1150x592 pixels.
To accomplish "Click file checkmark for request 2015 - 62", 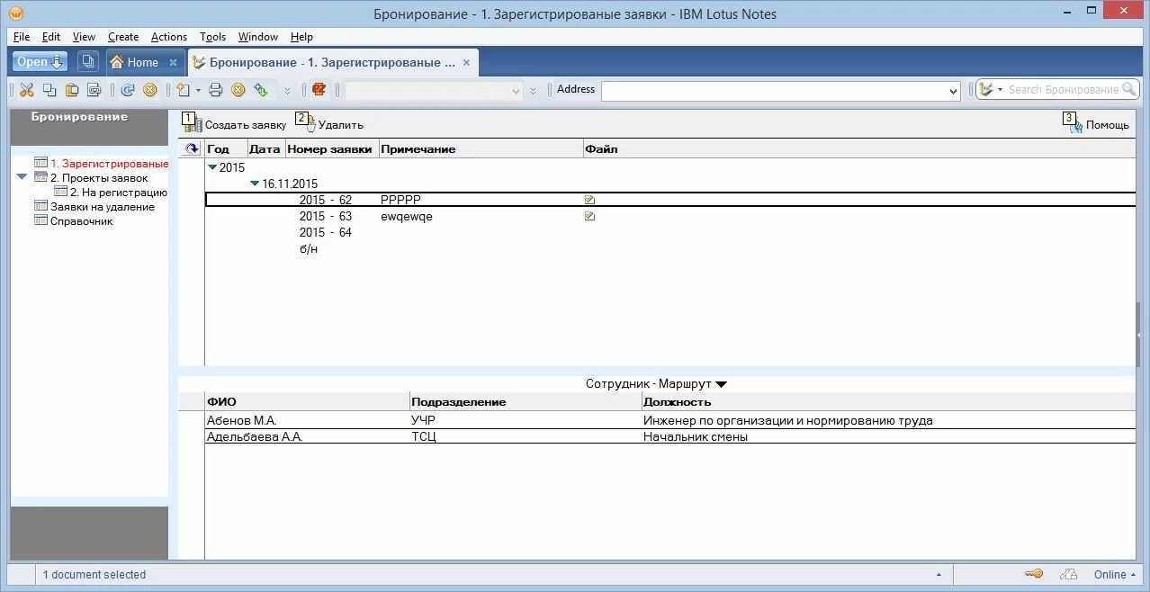I will [589, 201].
